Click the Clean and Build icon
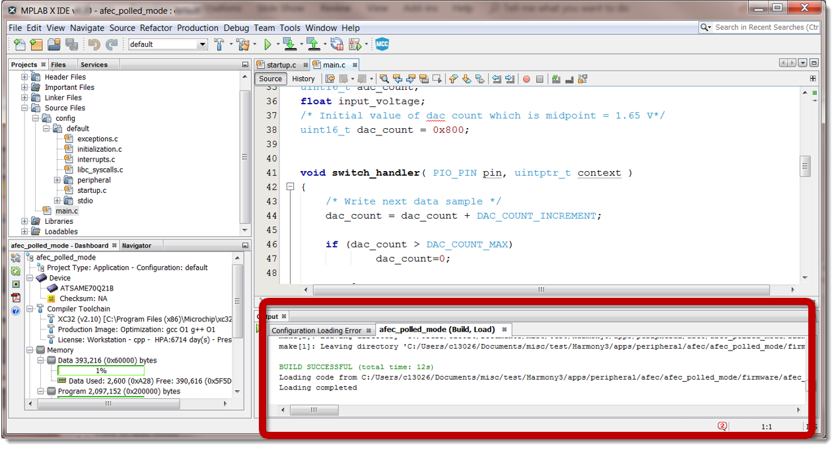Viewport: 836px width, 449px height. [x=243, y=44]
